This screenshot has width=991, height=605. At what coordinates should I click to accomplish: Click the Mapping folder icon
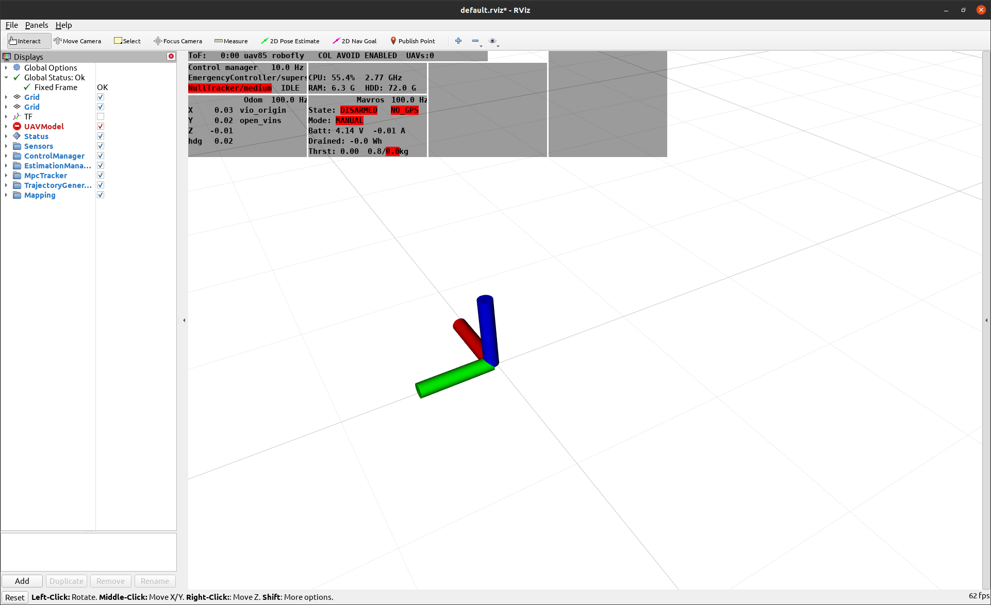click(x=17, y=195)
